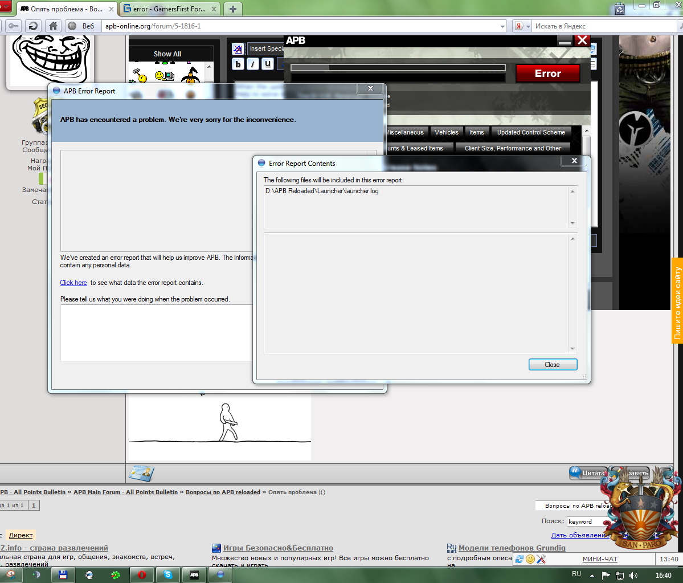The image size is (683, 583).
Task: Open the APB launcher from the taskbar
Action: pos(194,575)
